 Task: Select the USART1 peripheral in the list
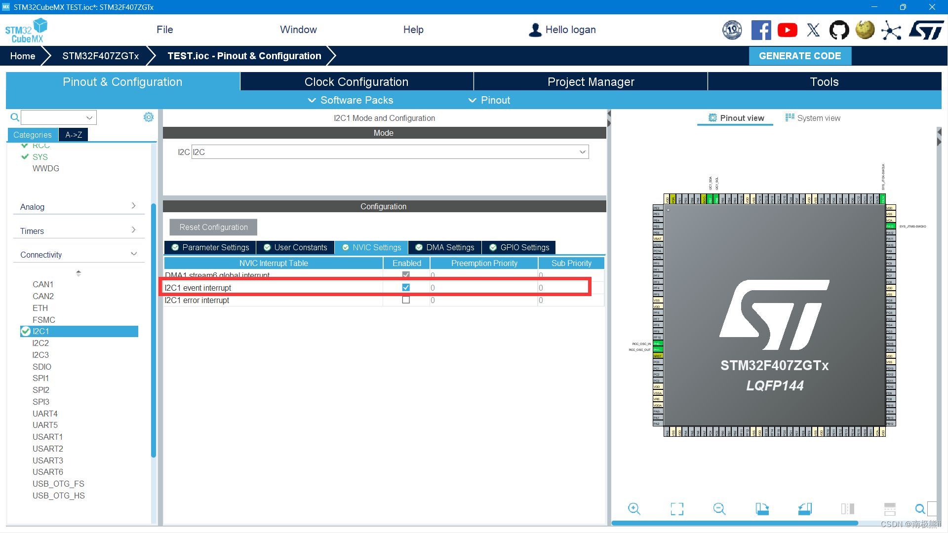tap(47, 437)
